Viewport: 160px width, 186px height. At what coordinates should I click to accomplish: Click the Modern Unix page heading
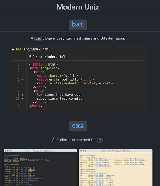(78, 7)
